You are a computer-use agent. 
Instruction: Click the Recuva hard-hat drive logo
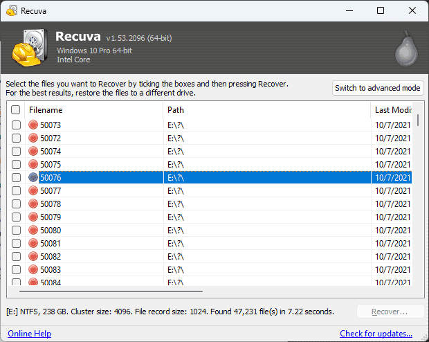tap(30, 48)
